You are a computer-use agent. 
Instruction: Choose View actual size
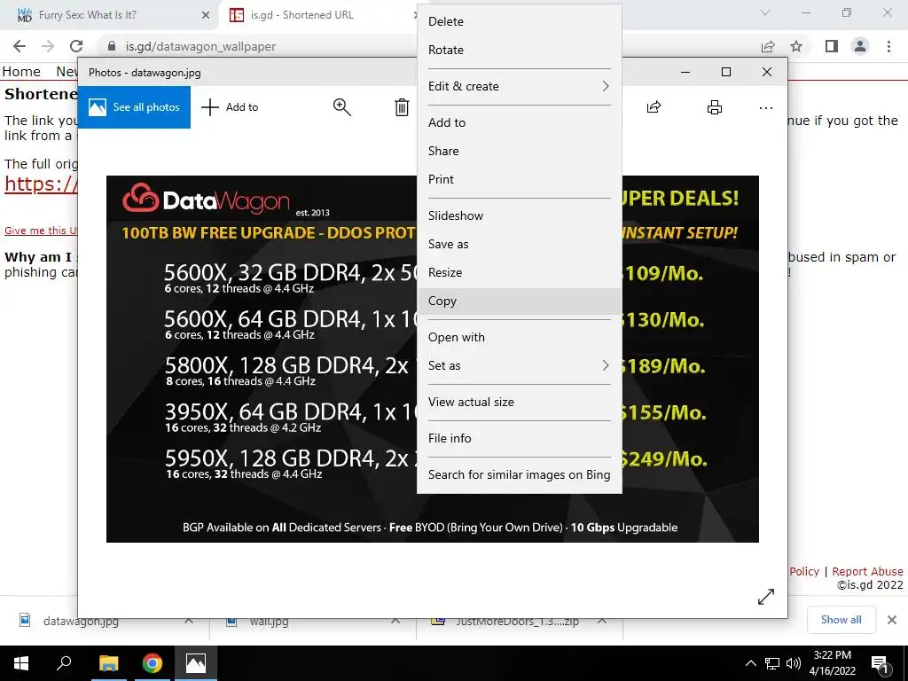coord(520,403)
